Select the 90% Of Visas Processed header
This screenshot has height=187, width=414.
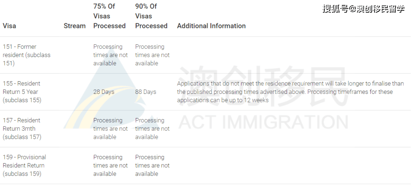pos(151,16)
